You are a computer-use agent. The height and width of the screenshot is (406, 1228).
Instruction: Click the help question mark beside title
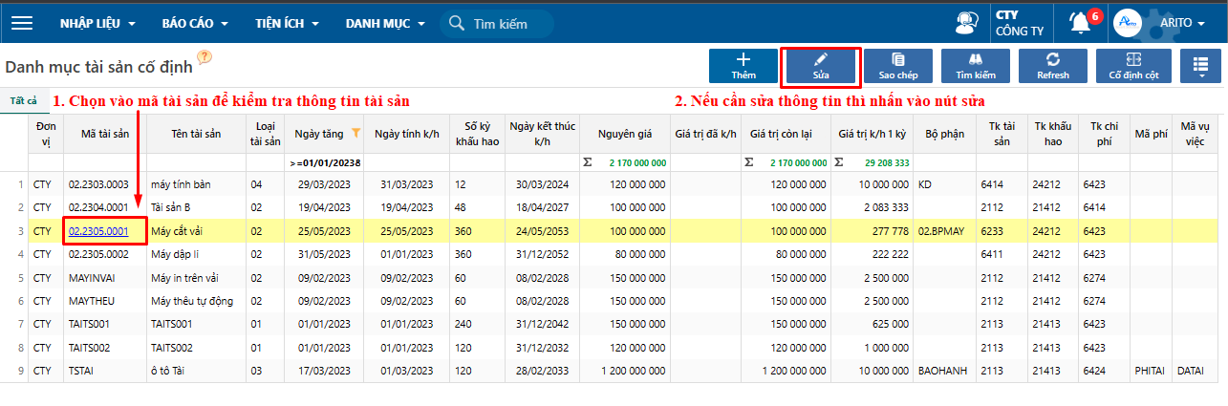pos(205,57)
